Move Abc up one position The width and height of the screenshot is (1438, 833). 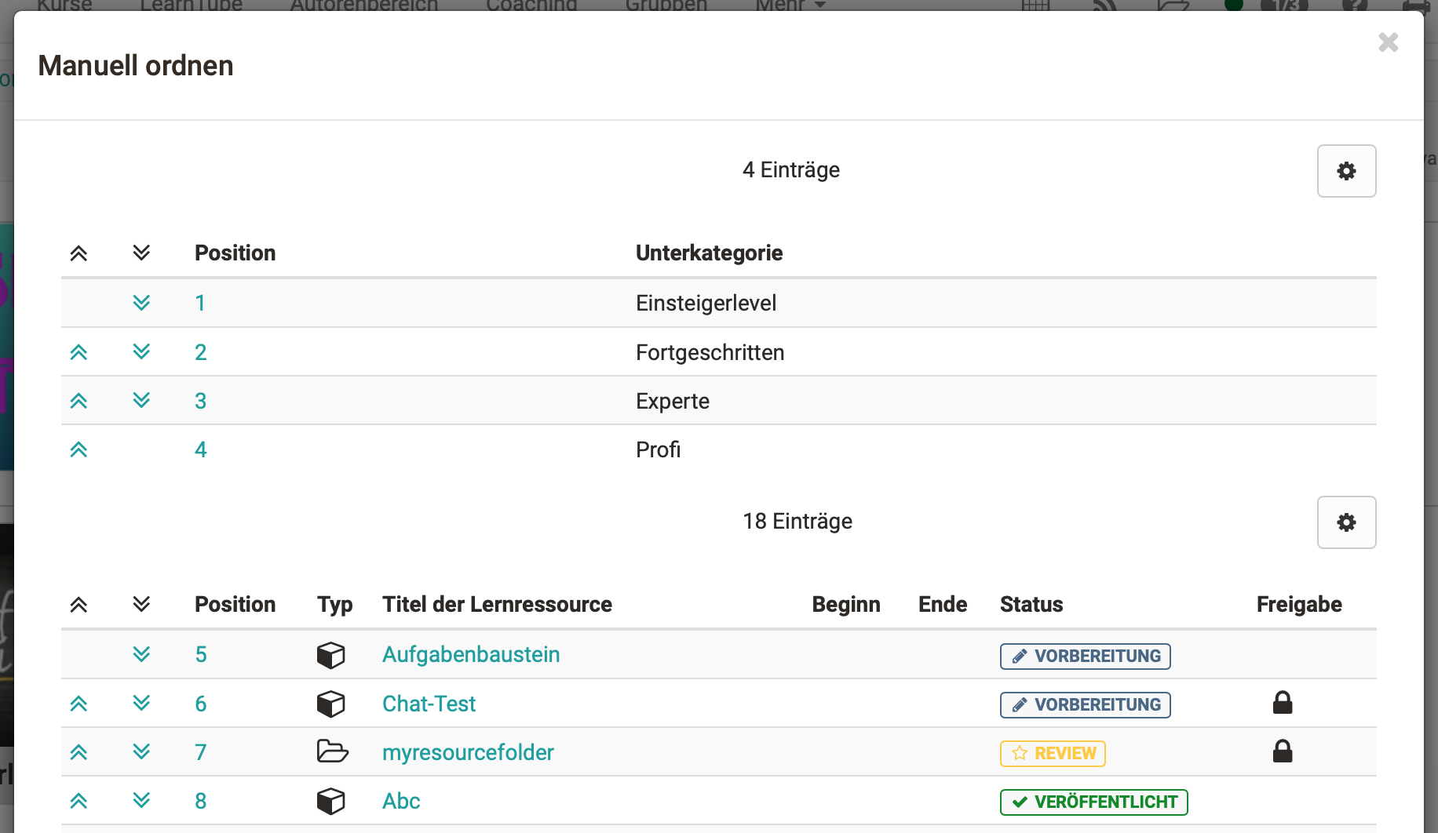coord(78,801)
